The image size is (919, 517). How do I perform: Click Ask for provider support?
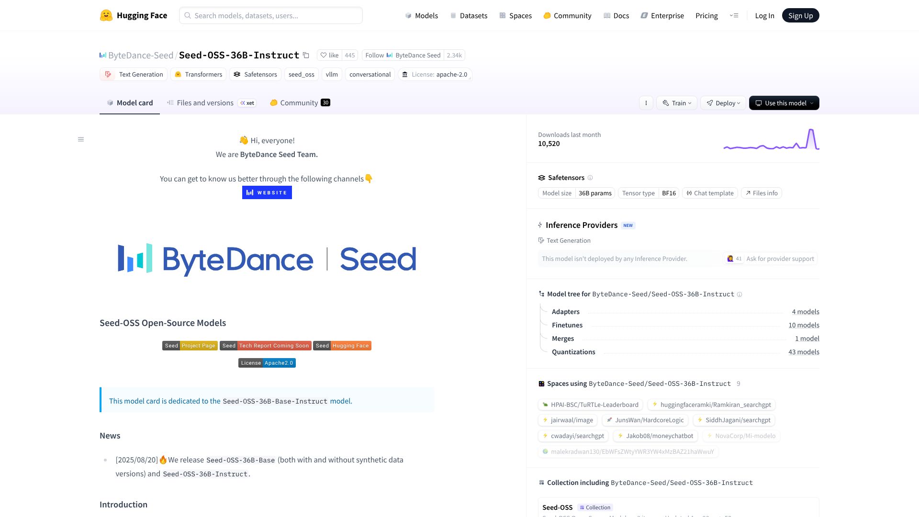[x=780, y=258]
